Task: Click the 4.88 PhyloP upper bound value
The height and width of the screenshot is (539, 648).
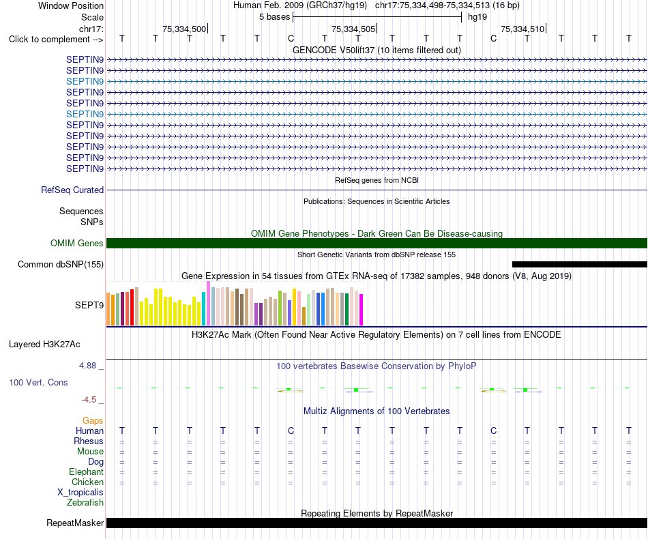Action: pos(87,366)
